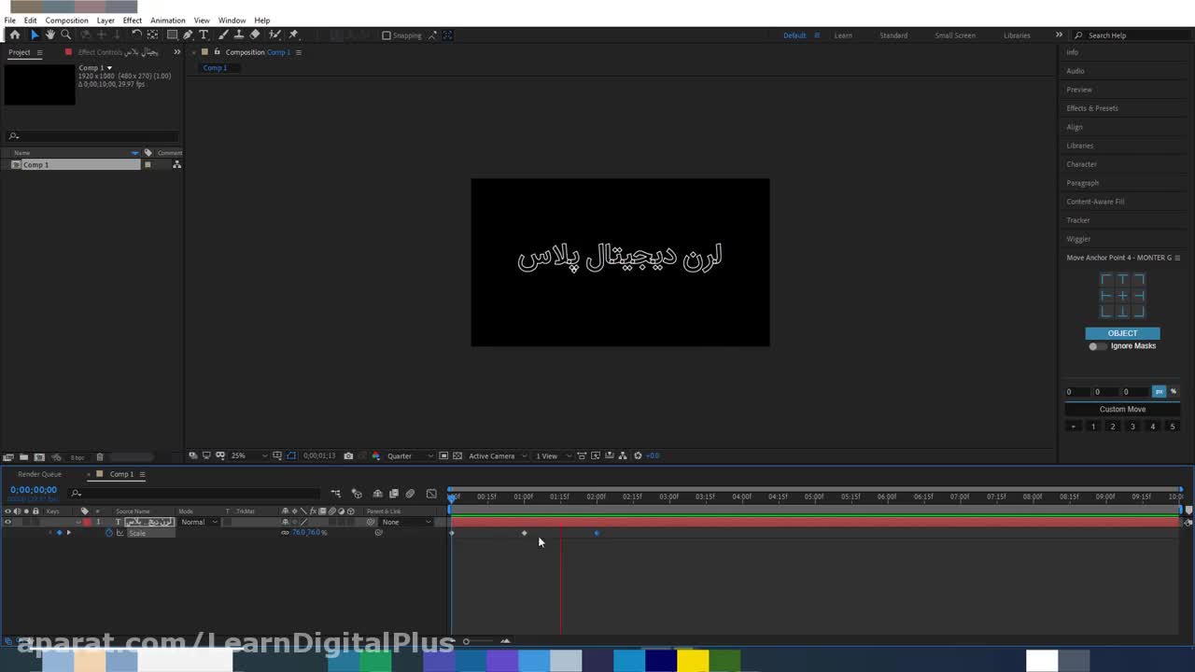Select the Eraser tool

[x=255, y=35]
